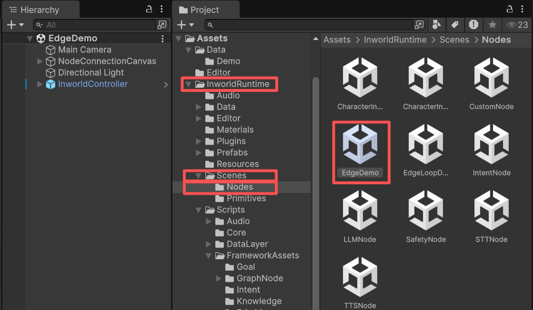Select the Knowledge folder
The height and width of the screenshot is (310, 533).
point(259,301)
